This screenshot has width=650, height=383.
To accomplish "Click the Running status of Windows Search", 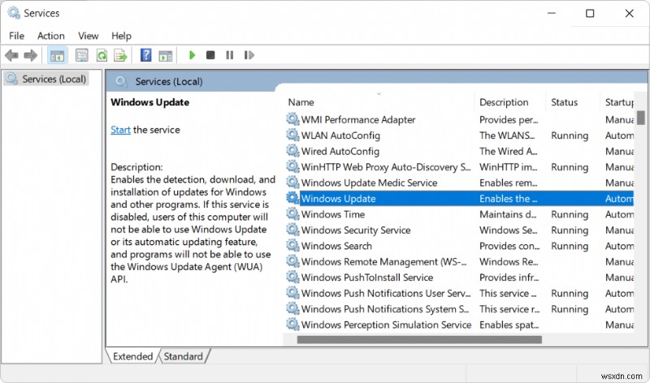I will [570, 247].
